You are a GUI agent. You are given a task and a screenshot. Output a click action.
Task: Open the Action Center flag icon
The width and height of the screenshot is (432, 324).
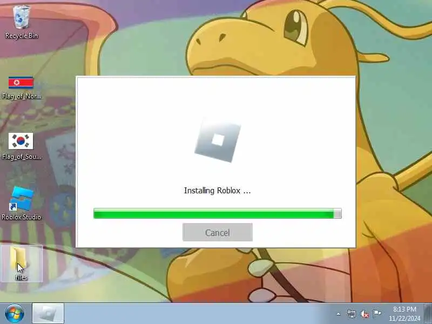[x=377, y=314]
